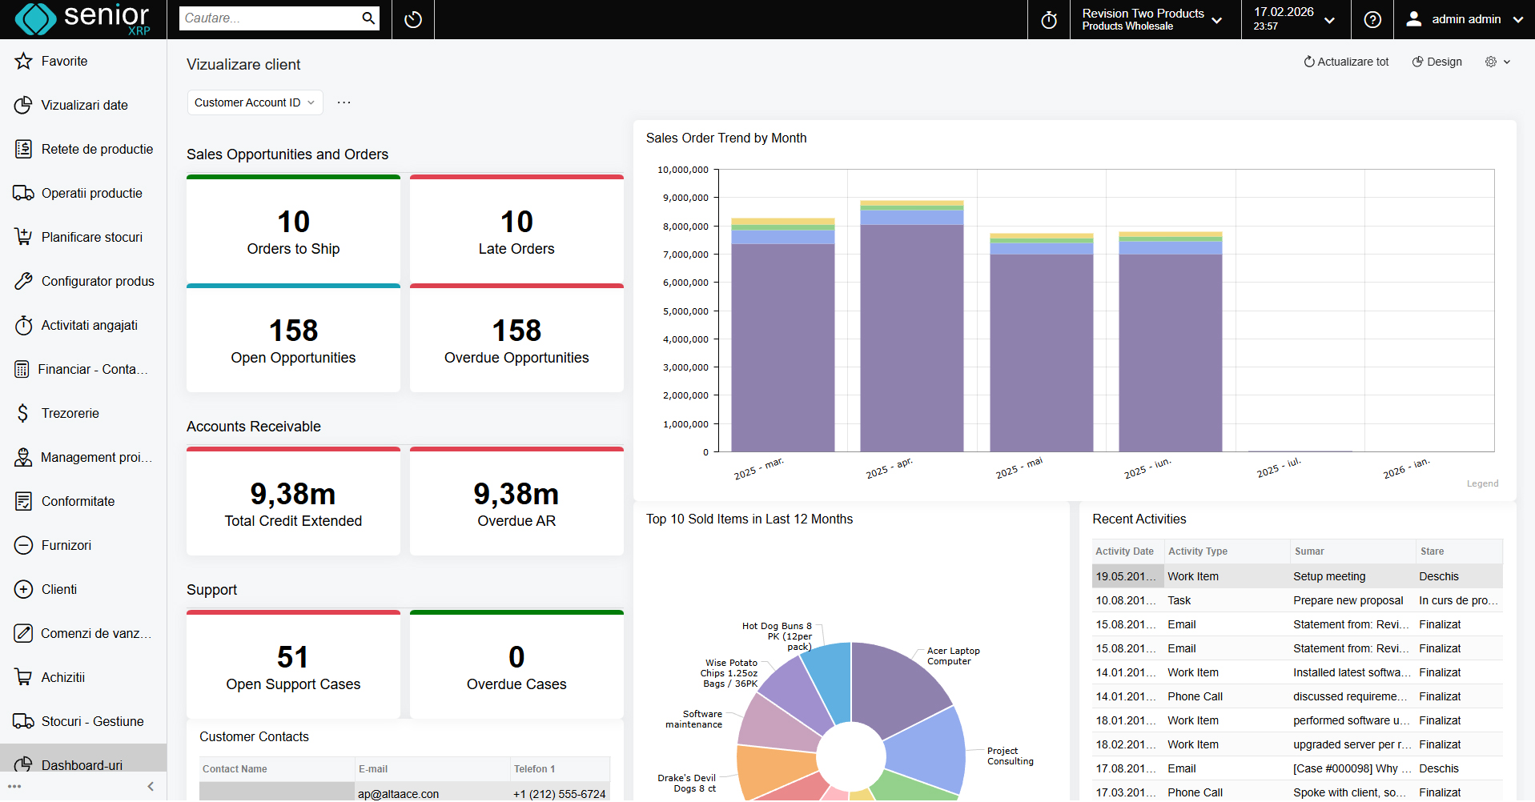Select the Favorite star icon

click(23, 61)
